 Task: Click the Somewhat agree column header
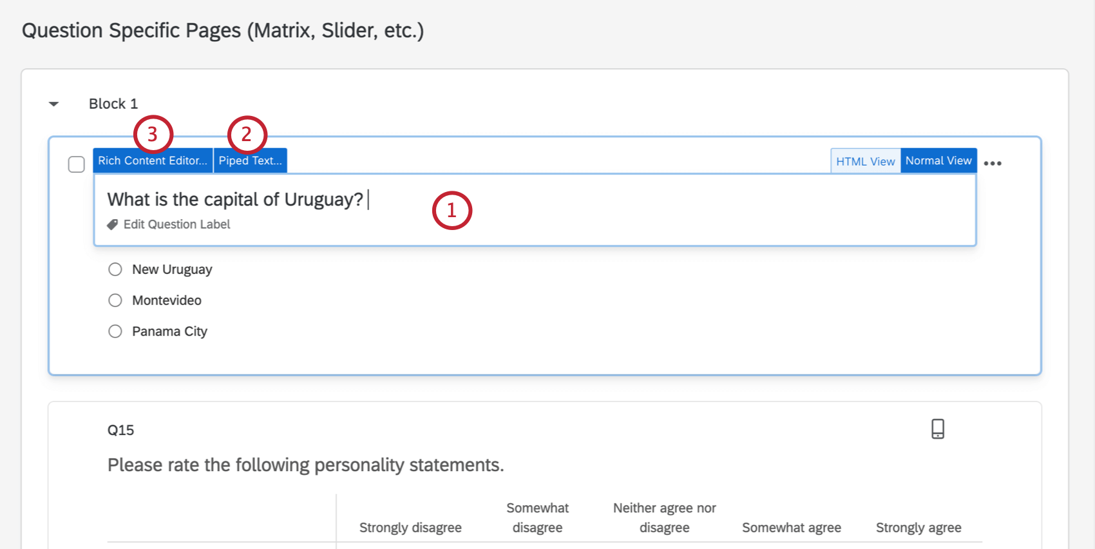pyautogui.click(x=791, y=528)
